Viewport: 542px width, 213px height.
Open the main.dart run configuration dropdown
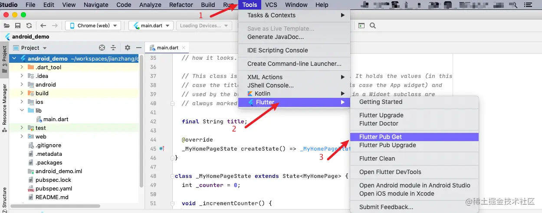(151, 26)
